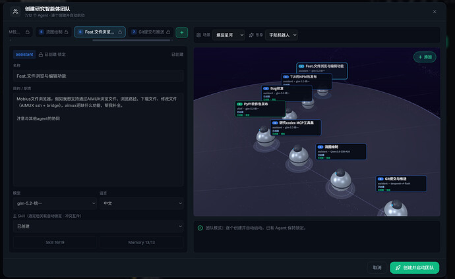Click the Memory 13/13 button
Viewport: 455px width, 279px height.
142,242
